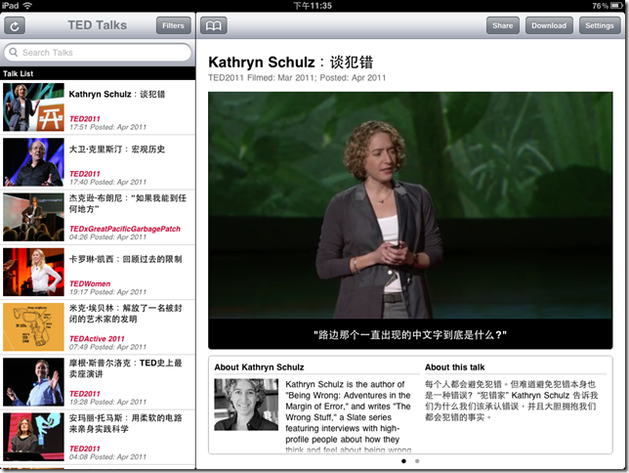Check the battery icon in status bar
This screenshot has width=629, height=473.
[615, 6]
